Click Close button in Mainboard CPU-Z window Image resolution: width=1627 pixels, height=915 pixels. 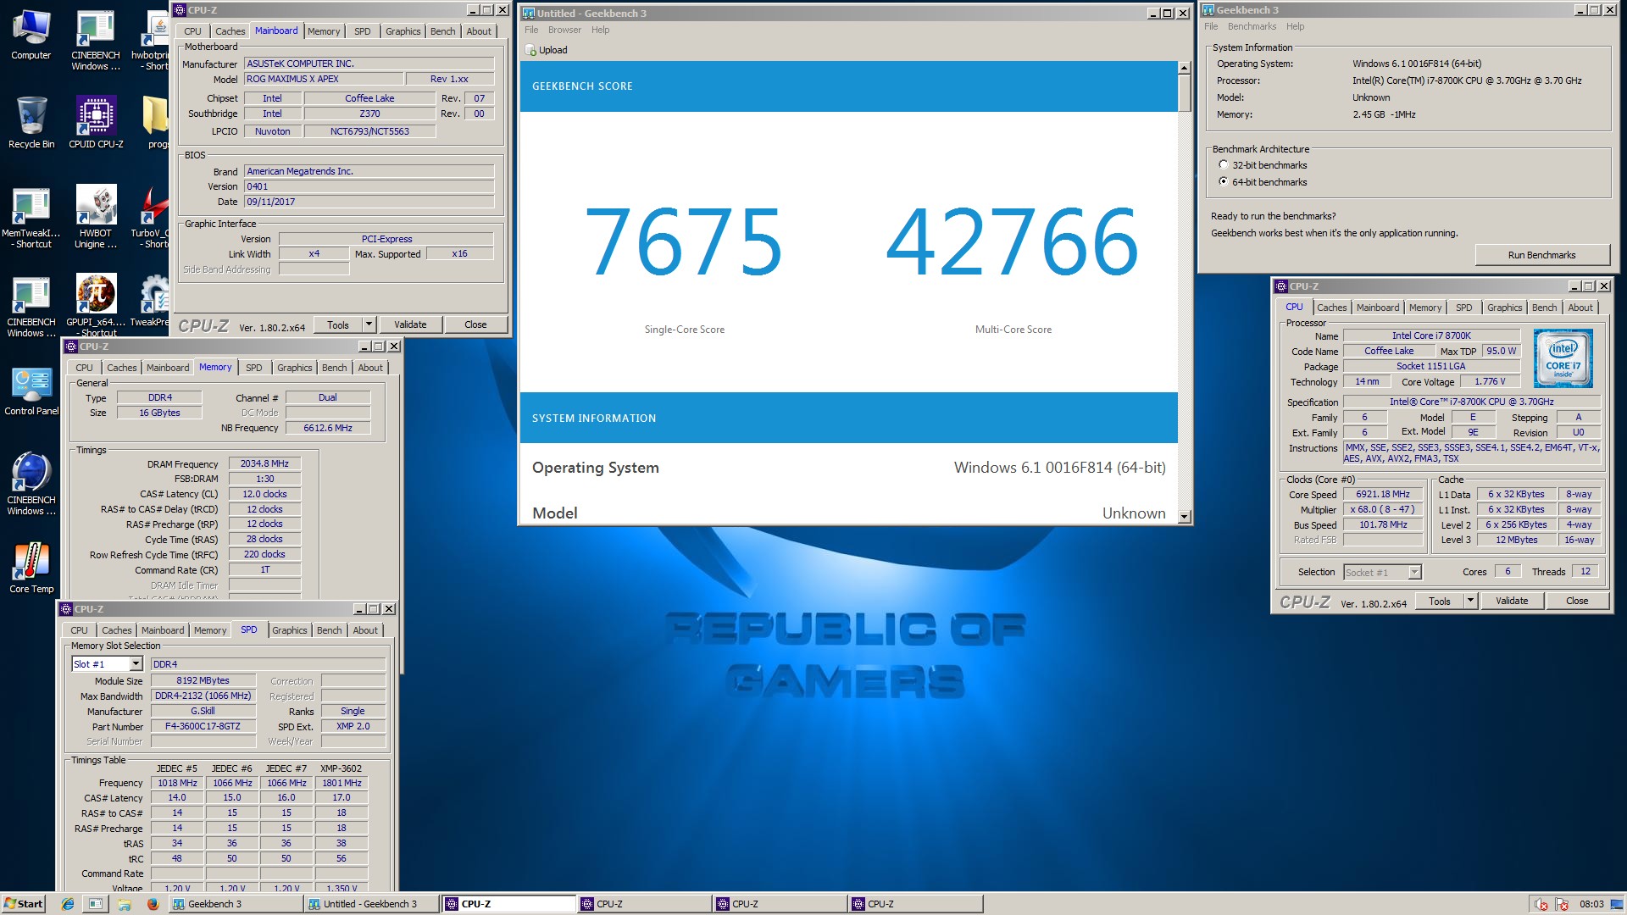point(475,324)
